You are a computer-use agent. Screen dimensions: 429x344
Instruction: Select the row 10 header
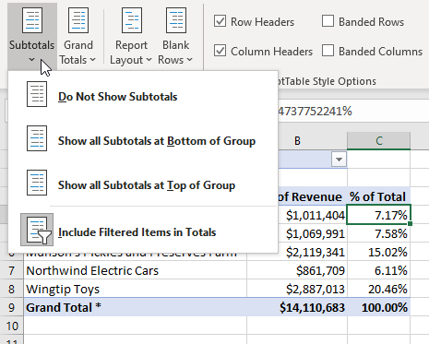[12, 326]
